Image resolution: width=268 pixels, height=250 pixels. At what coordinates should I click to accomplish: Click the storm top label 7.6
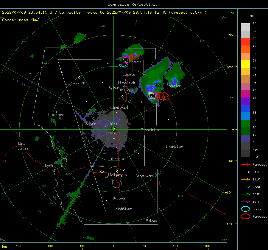coord(126,60)
